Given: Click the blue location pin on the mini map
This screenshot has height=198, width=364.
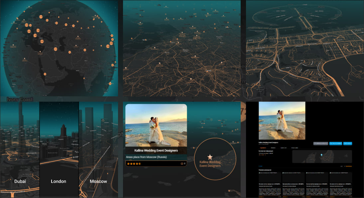Looking at the screenshot, I should (321, 155).
